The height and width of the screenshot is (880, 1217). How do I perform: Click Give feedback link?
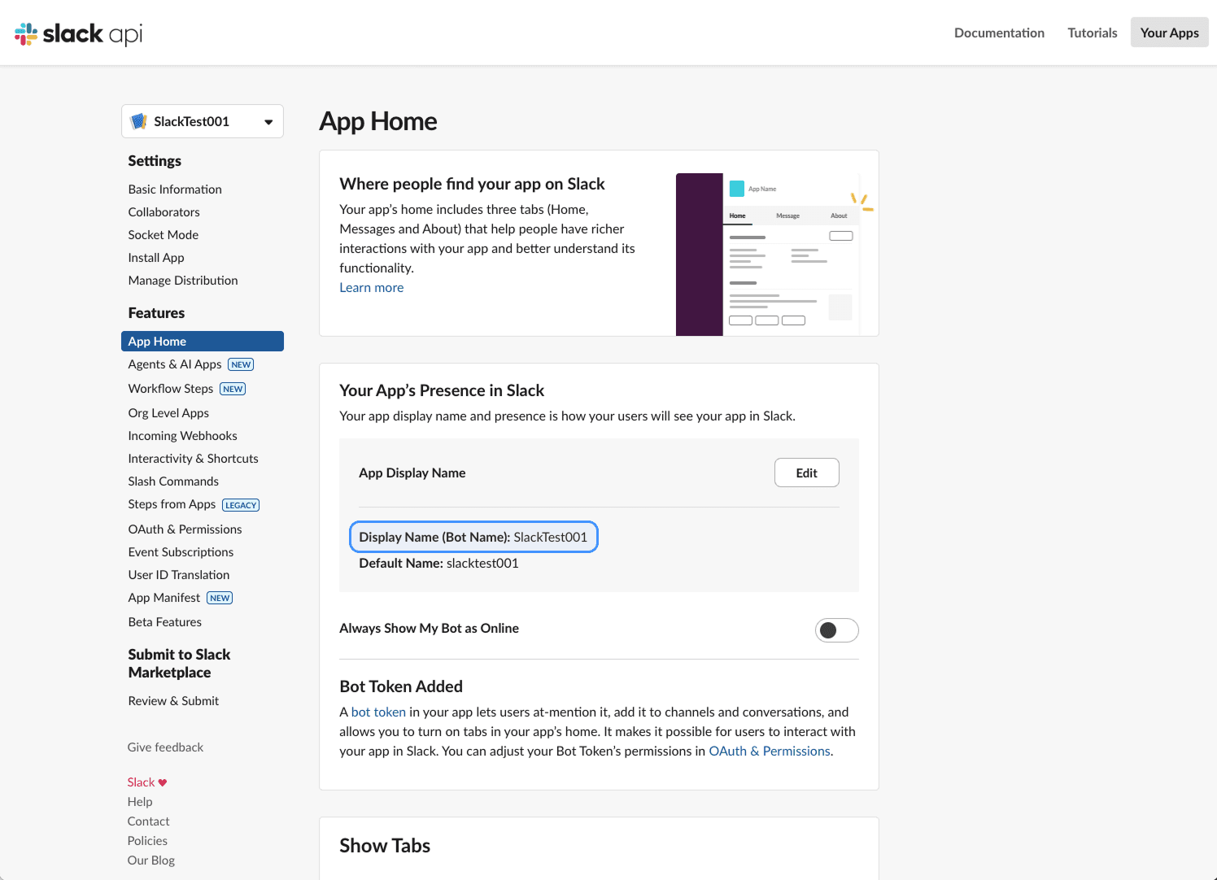point(165,747)
